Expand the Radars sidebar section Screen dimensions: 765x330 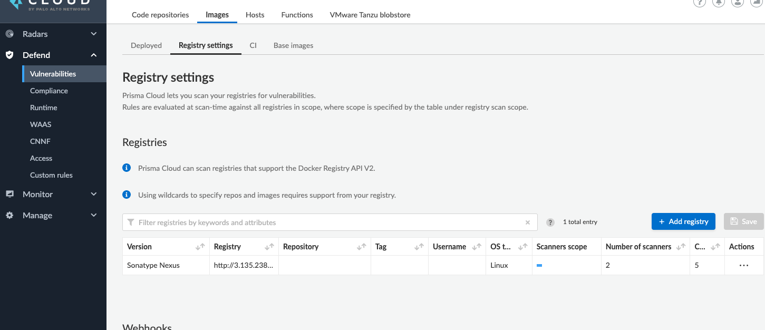pyautogui.click(x=94, y=34)
